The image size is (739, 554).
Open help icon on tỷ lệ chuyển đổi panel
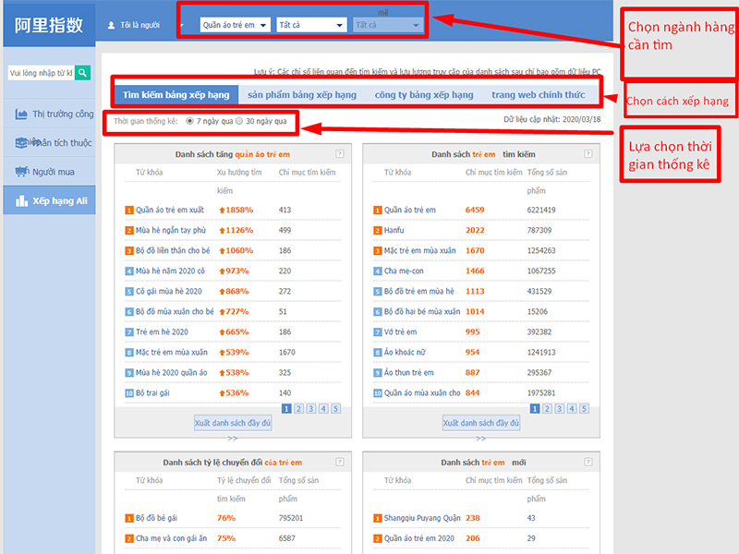340,463
